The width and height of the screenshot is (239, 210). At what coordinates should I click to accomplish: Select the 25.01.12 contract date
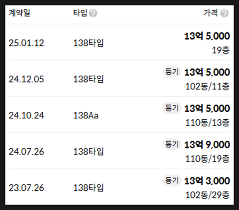[x=26, y=43]
